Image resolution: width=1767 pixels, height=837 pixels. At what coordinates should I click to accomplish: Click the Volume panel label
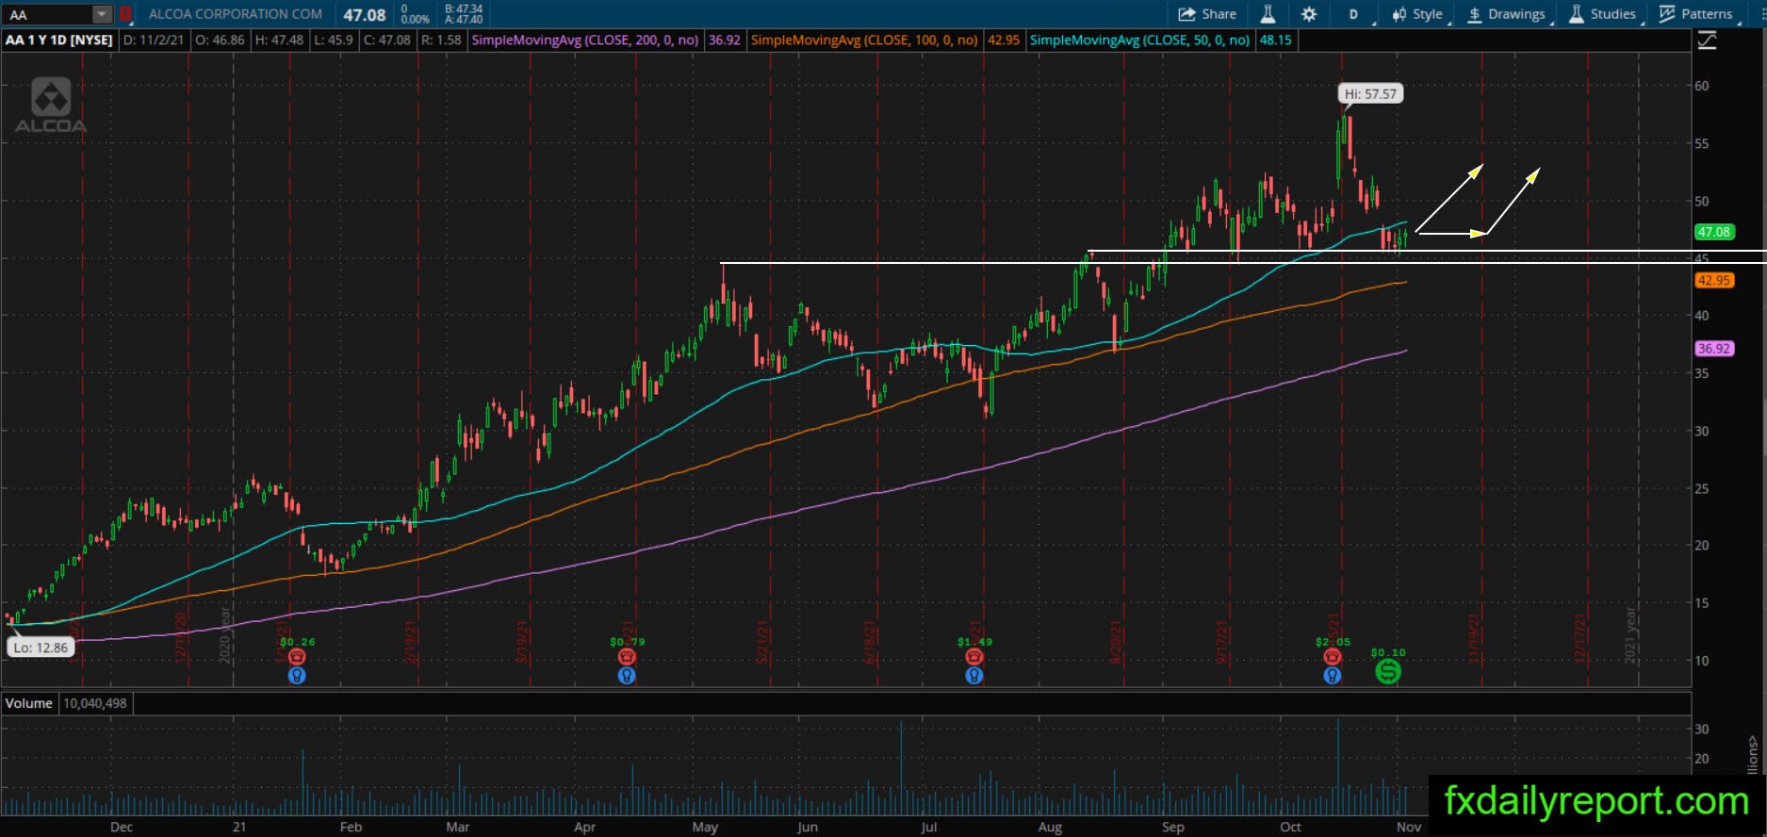click(x=29, y=703)
